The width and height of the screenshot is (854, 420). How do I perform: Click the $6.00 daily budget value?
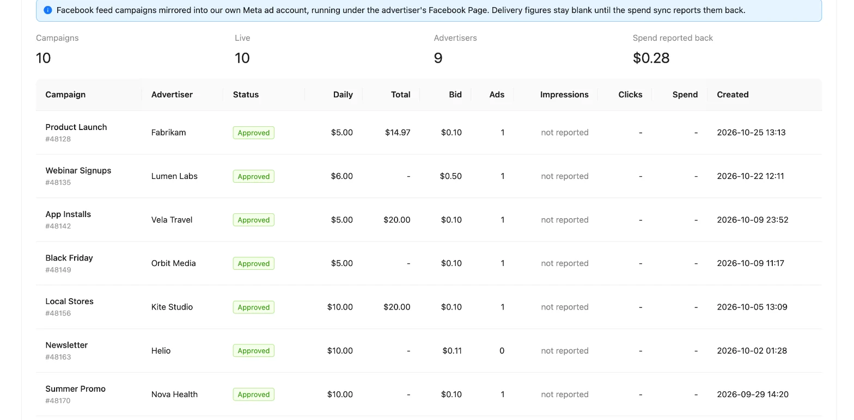click(342, 176)
